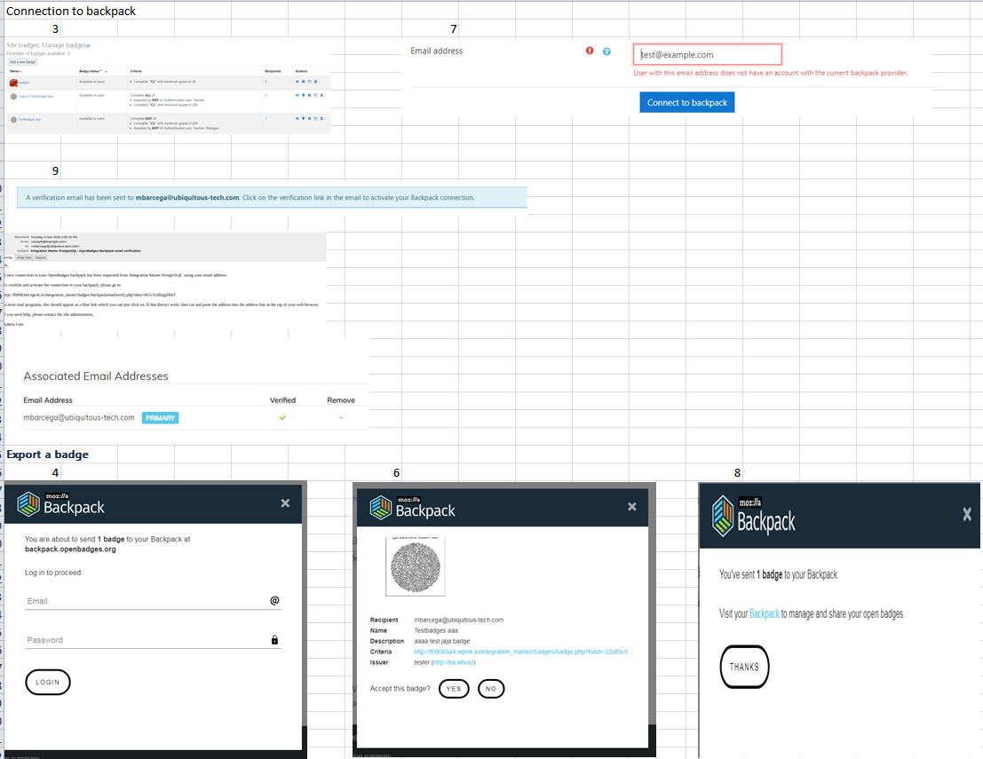Open settings gear for badge2
Viewport: 983px width, 759px height.
(x=304, y=82)
